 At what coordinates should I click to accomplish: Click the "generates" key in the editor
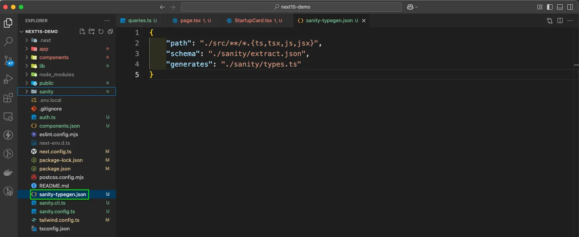click(189, 64)
